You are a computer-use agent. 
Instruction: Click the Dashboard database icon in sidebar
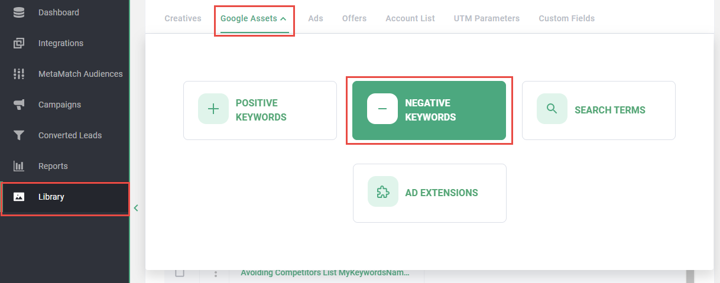(19, 12)
